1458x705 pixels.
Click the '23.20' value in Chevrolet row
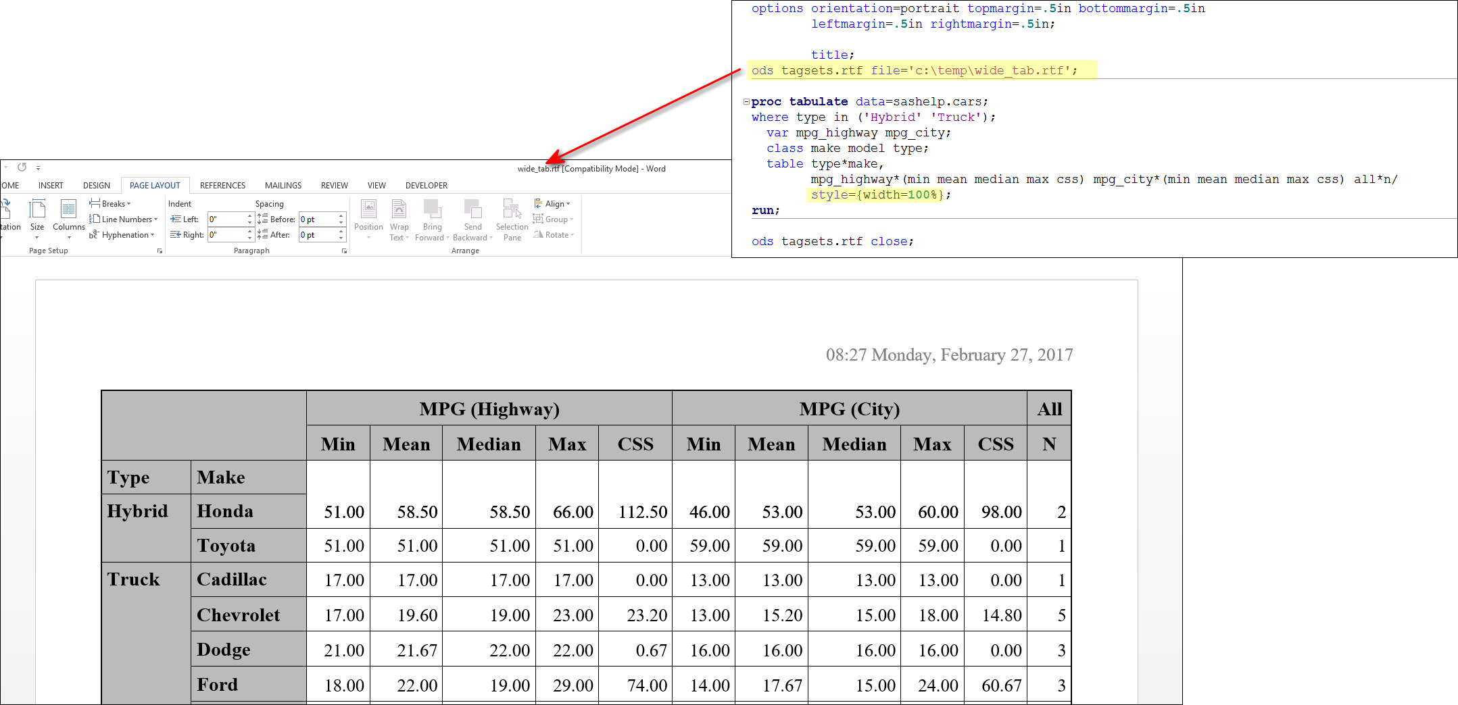(x=647, y=615)
